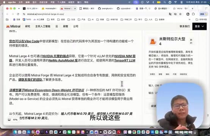Image resolution: width=210 pixels, height=136 pixels.
Task: Open the 产品 bookmarks folder
Action: pos(81,20)
